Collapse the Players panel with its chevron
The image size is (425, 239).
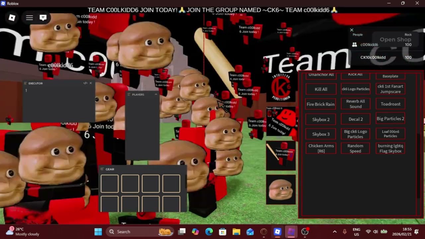(x=156, y=95)
